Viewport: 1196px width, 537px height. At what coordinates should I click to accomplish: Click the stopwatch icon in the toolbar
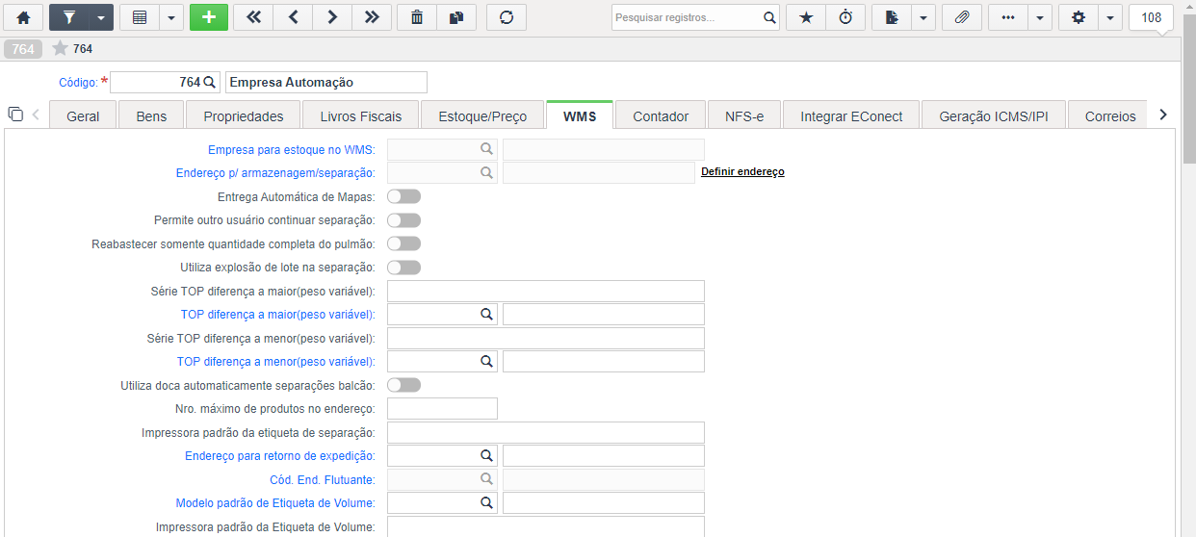(x=845, y=17)
